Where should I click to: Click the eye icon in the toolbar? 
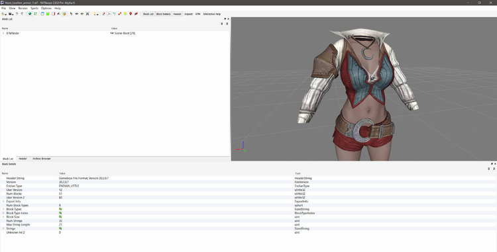(x=77, y=14)
